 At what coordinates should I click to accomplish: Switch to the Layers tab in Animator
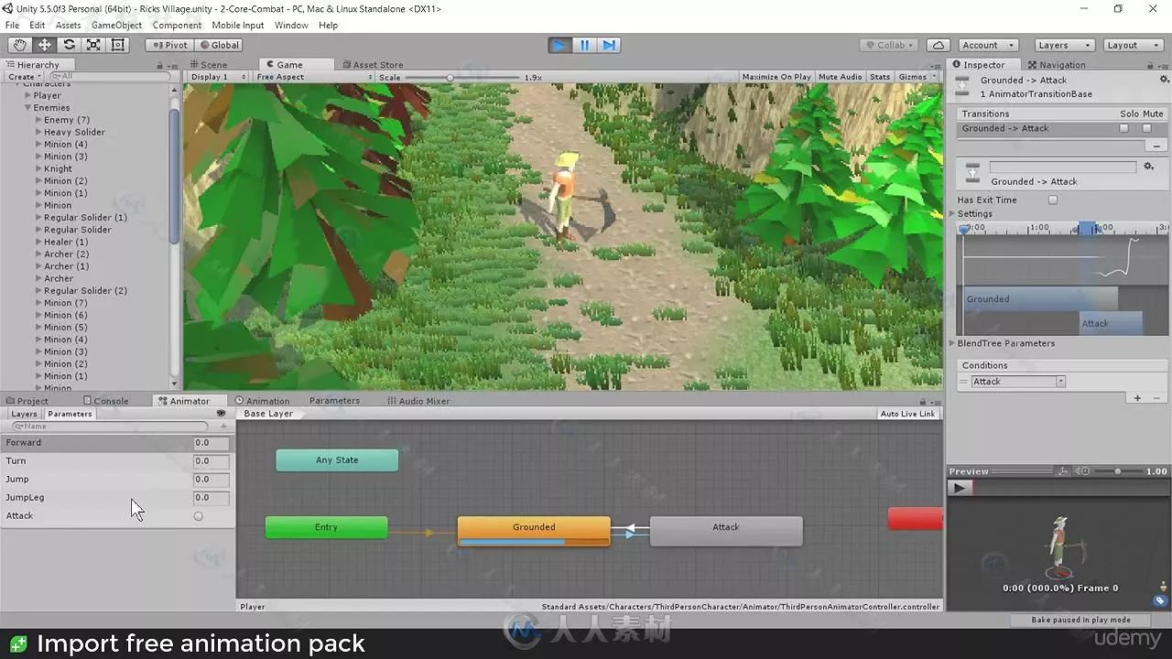pos(24,414)
